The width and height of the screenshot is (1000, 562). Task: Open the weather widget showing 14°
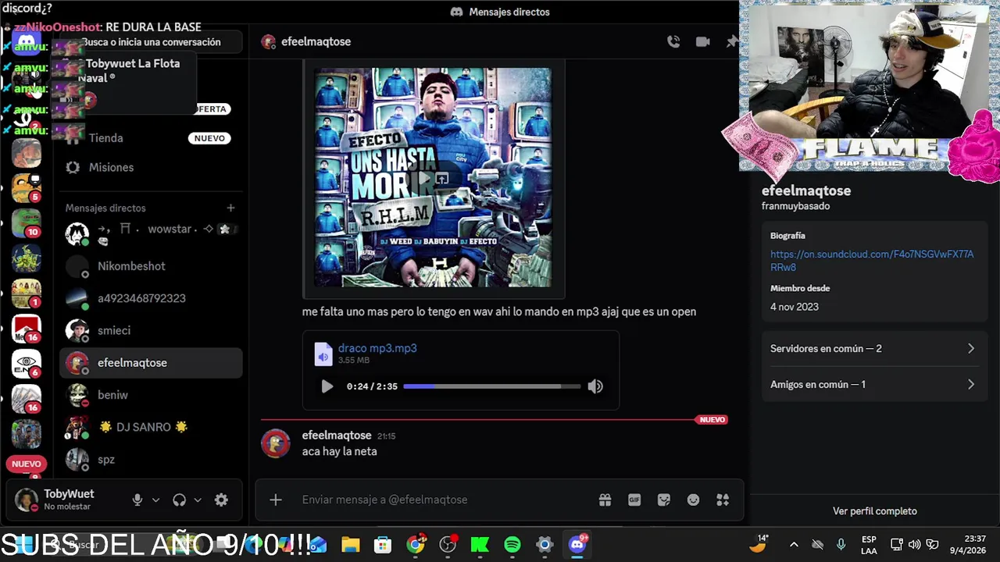tap(759, 544)
